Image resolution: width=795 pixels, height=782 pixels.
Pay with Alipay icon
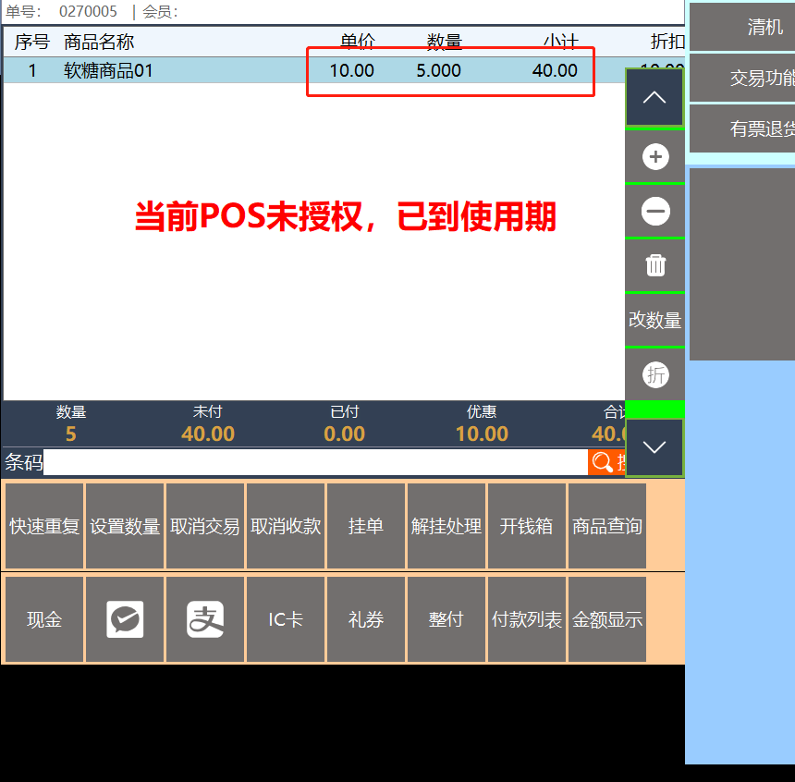tap(205, 619)
